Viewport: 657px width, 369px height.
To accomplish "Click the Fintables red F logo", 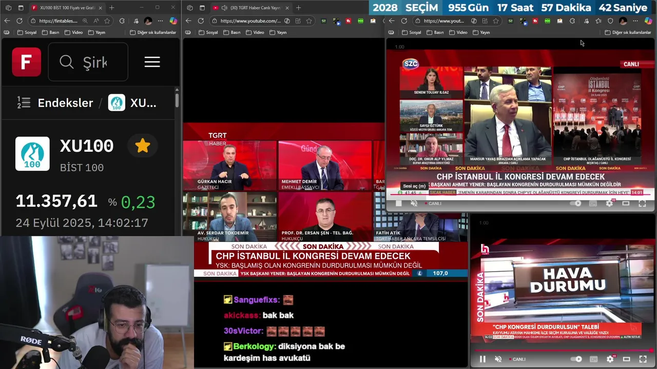I will click(x=27, y=62).
